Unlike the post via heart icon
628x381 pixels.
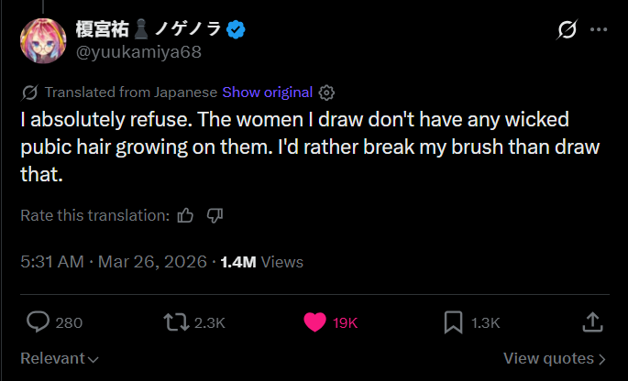[x=314, y=321]
